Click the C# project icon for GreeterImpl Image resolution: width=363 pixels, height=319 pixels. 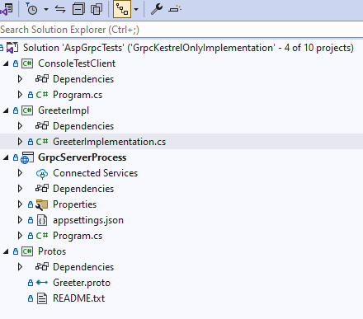pos(27,110)
